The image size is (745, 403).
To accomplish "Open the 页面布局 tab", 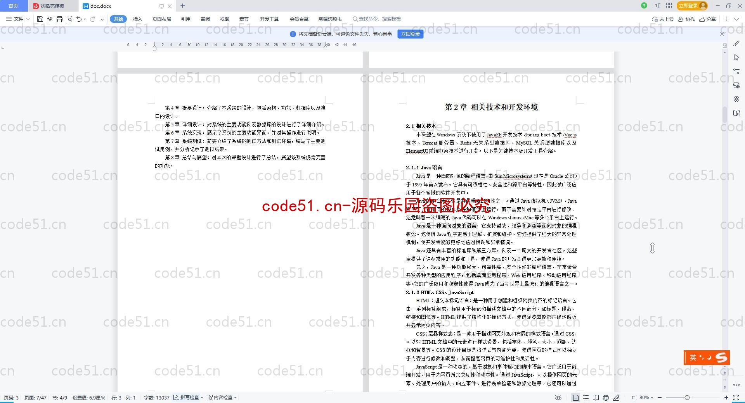I will tap(162, 19).
